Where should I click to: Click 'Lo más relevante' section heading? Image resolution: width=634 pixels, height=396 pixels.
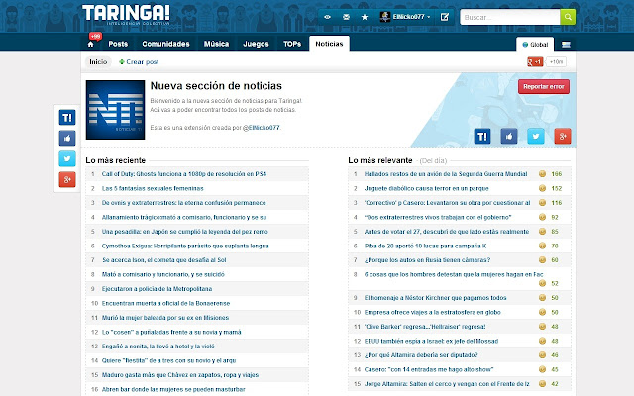click(380, 160)
